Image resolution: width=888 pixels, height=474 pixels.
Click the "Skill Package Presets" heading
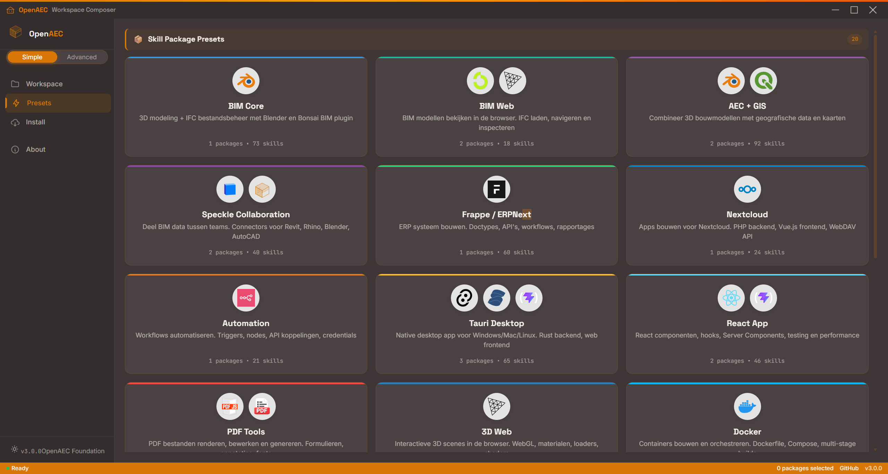186,39
